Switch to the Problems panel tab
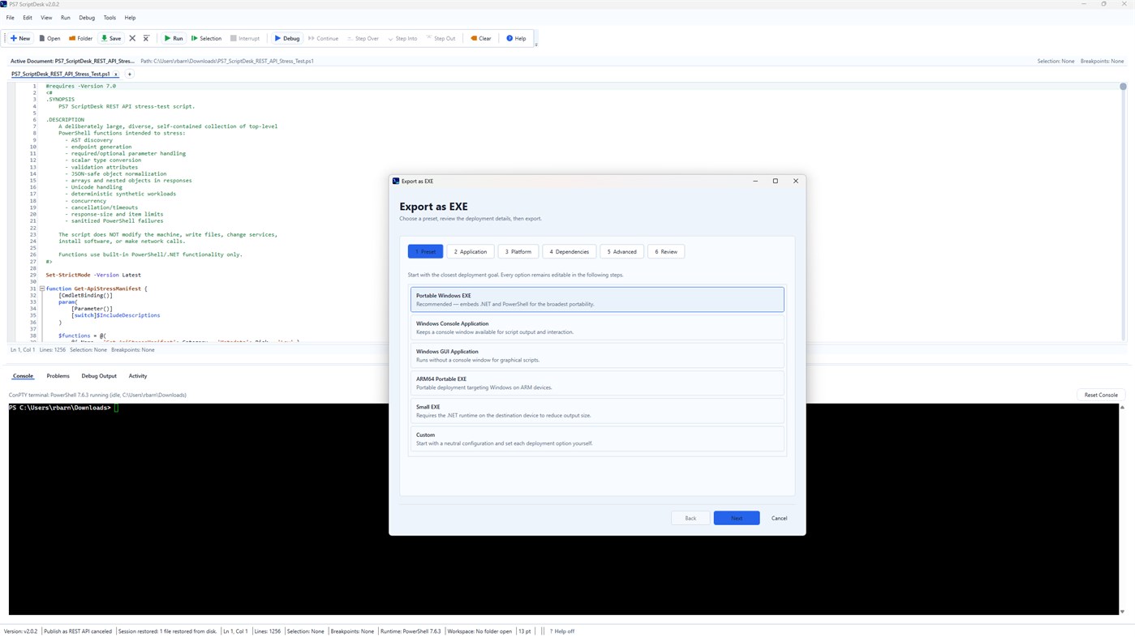This screenshot has height=637, width=1135. pos(58,376)
